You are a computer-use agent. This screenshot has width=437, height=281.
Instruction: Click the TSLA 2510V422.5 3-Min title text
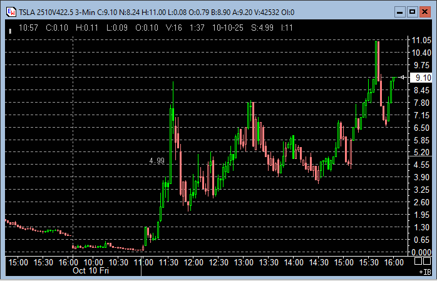[59, 11]
